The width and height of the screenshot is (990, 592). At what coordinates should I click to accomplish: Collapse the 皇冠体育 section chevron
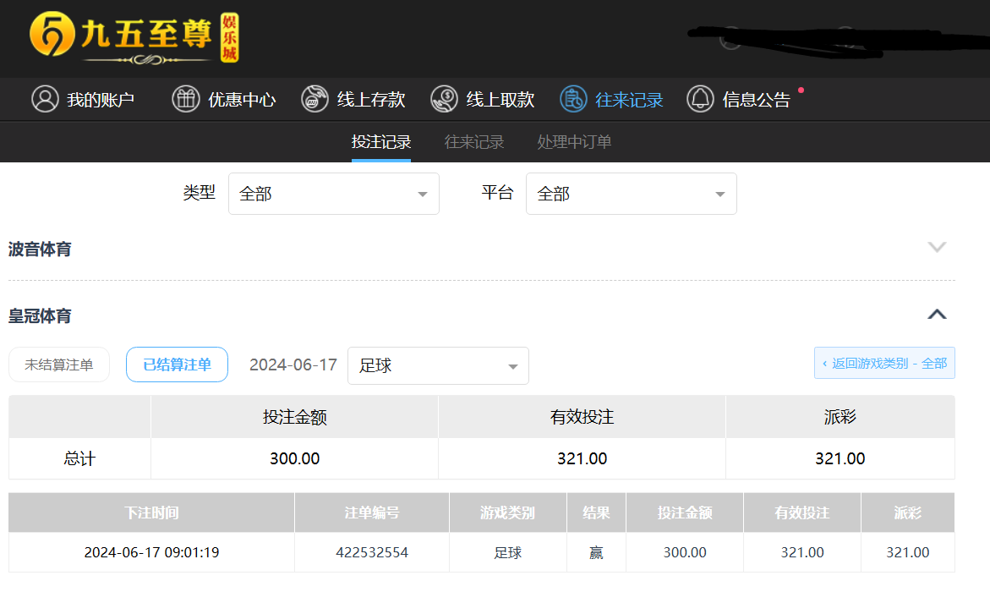tap(937, 315)
